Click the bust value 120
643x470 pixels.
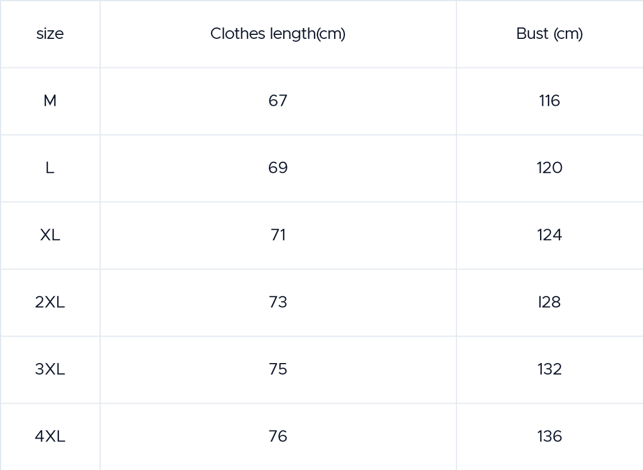point(549,168)
